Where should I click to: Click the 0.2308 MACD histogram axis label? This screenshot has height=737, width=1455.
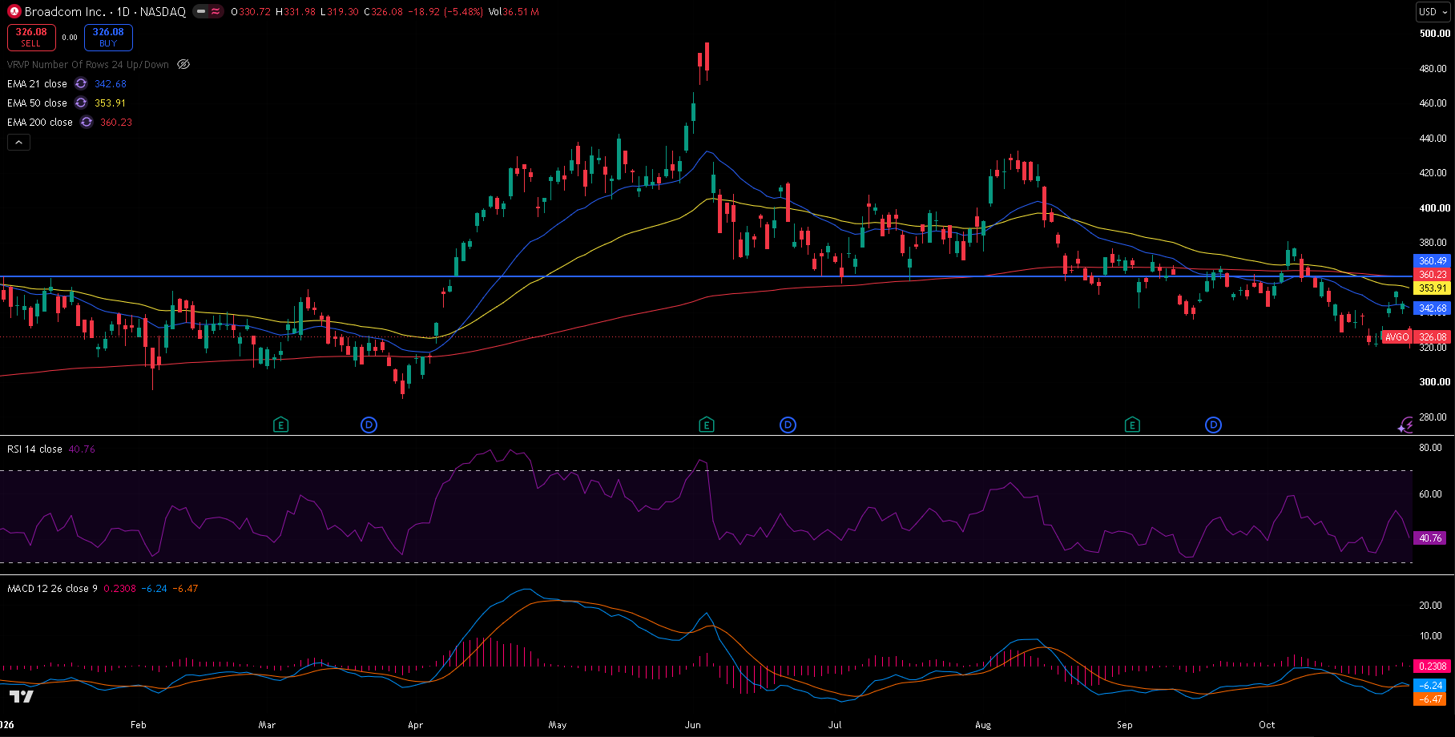click(x=1433, y=667)
